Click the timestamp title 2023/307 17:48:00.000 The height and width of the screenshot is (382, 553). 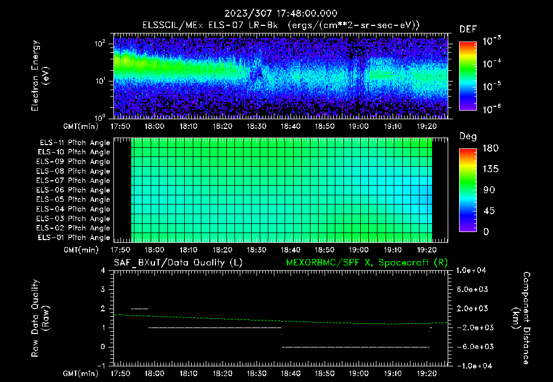click(281, 13)
